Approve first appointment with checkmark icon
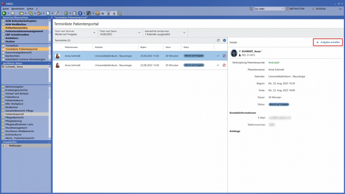The width and height of the screenshot is (345, 194). coord(218,56)
